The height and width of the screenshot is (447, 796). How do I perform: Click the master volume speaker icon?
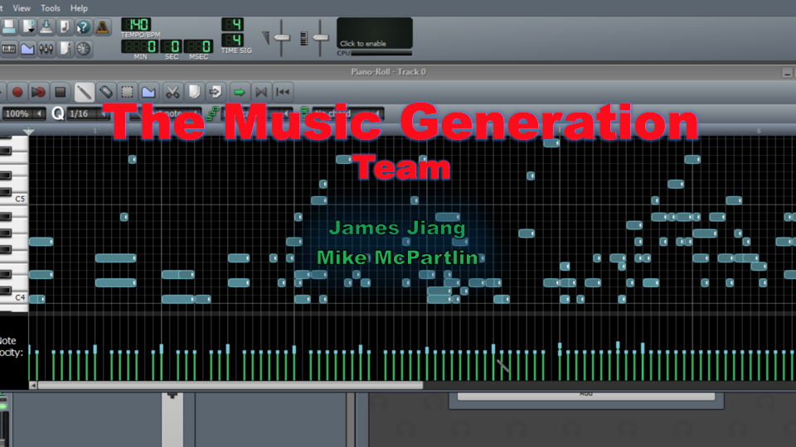[265, 37]
